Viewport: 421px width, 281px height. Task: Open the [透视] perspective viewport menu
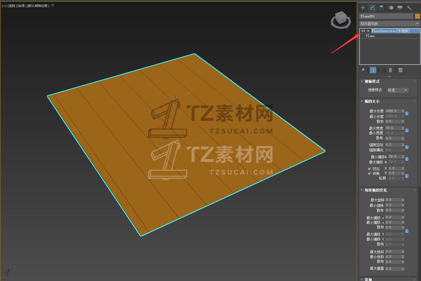pyautogui.click(x=12, y=6)
